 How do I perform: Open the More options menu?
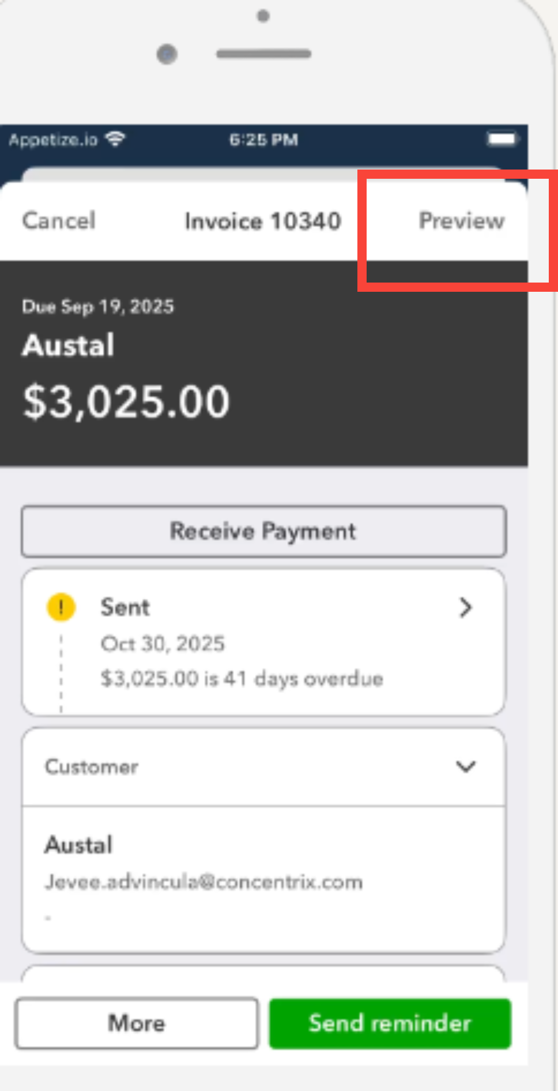[137, 1023]
